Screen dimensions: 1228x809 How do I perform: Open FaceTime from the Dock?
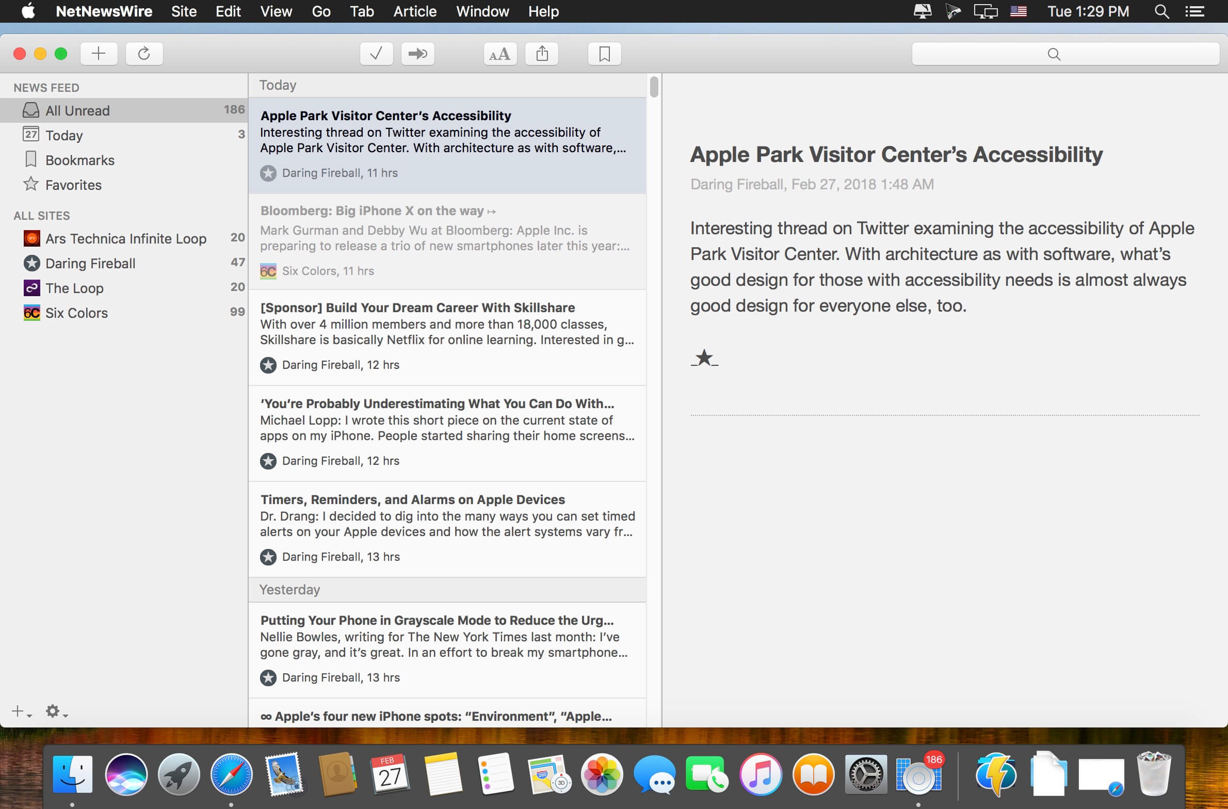[x=707, y=774]
